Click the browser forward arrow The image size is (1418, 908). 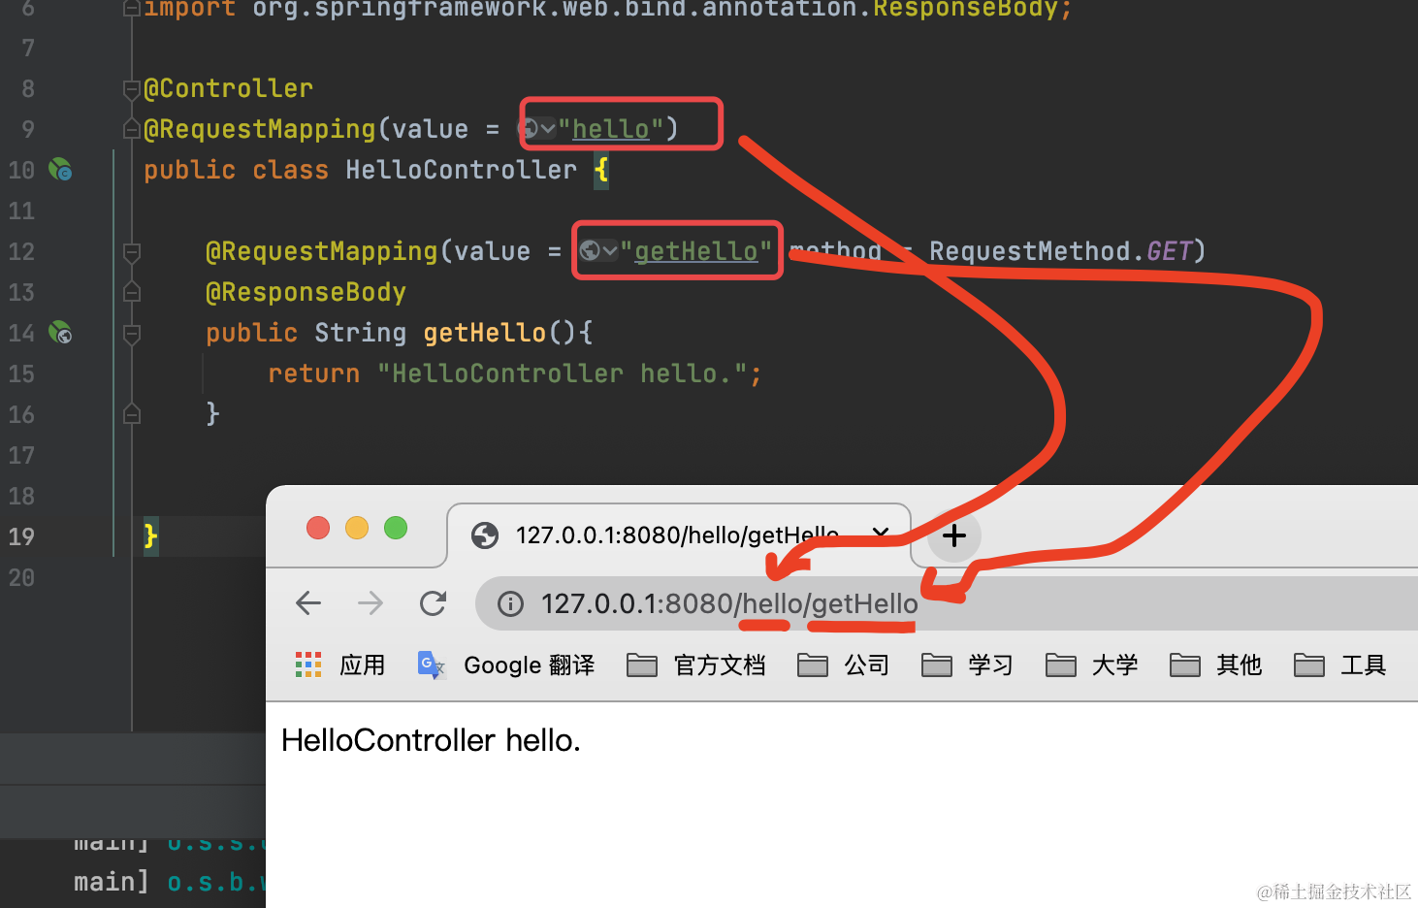pos(371,603)
